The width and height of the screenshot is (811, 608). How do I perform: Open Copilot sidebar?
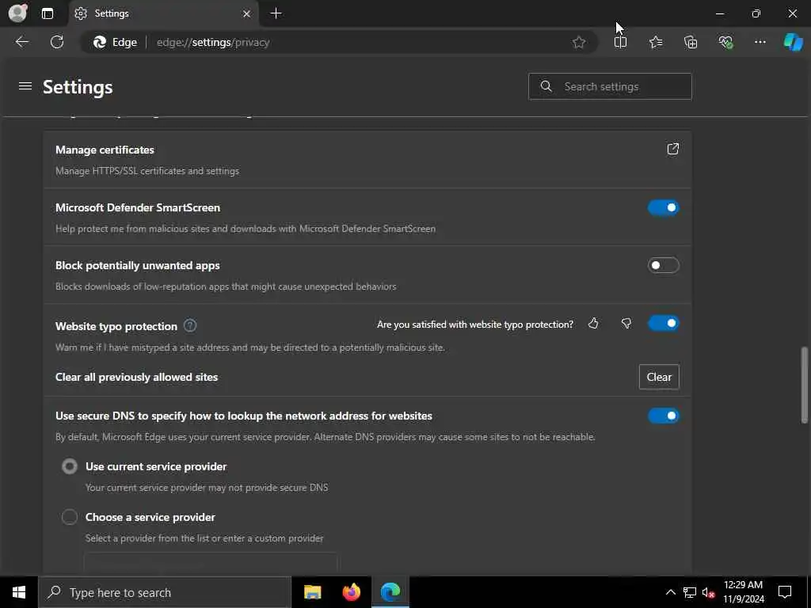[x=793, y=43]
